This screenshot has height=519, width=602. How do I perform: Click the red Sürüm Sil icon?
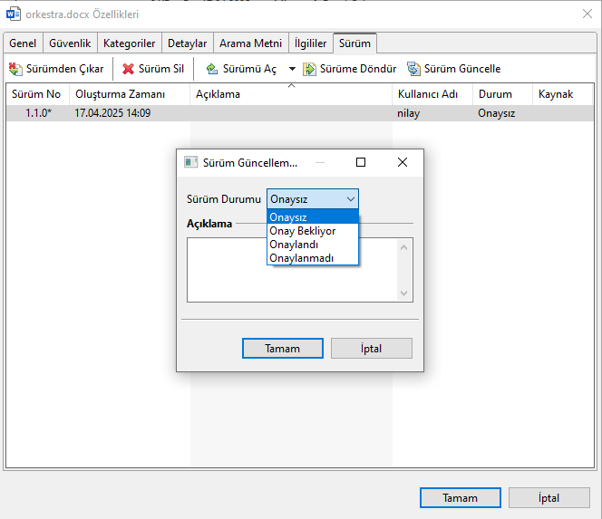pos(129,69)
